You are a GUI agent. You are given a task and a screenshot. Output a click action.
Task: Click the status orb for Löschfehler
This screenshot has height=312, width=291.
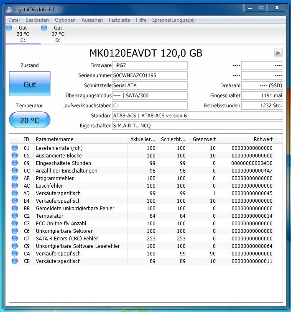(15, 186)
